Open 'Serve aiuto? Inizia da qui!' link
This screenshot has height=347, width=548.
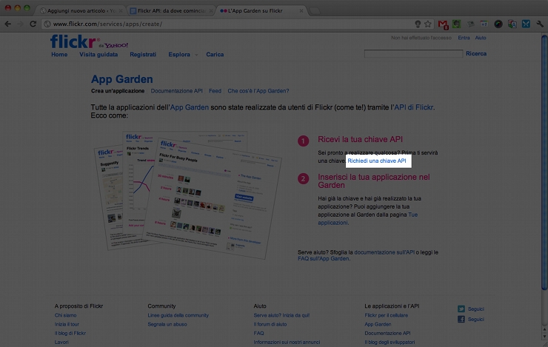281,315
